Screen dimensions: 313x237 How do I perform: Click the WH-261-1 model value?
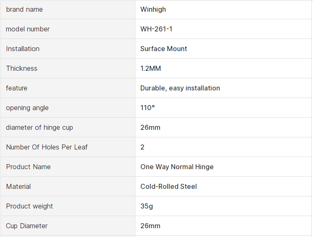point(156,29)
